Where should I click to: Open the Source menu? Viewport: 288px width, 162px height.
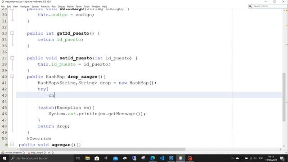[x=35, y=6]
